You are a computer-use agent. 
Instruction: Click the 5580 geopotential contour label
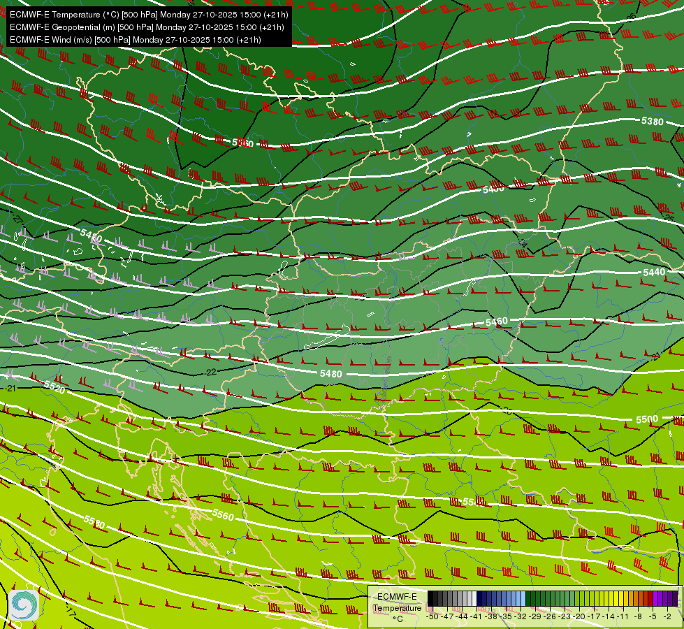coord(94,521)
